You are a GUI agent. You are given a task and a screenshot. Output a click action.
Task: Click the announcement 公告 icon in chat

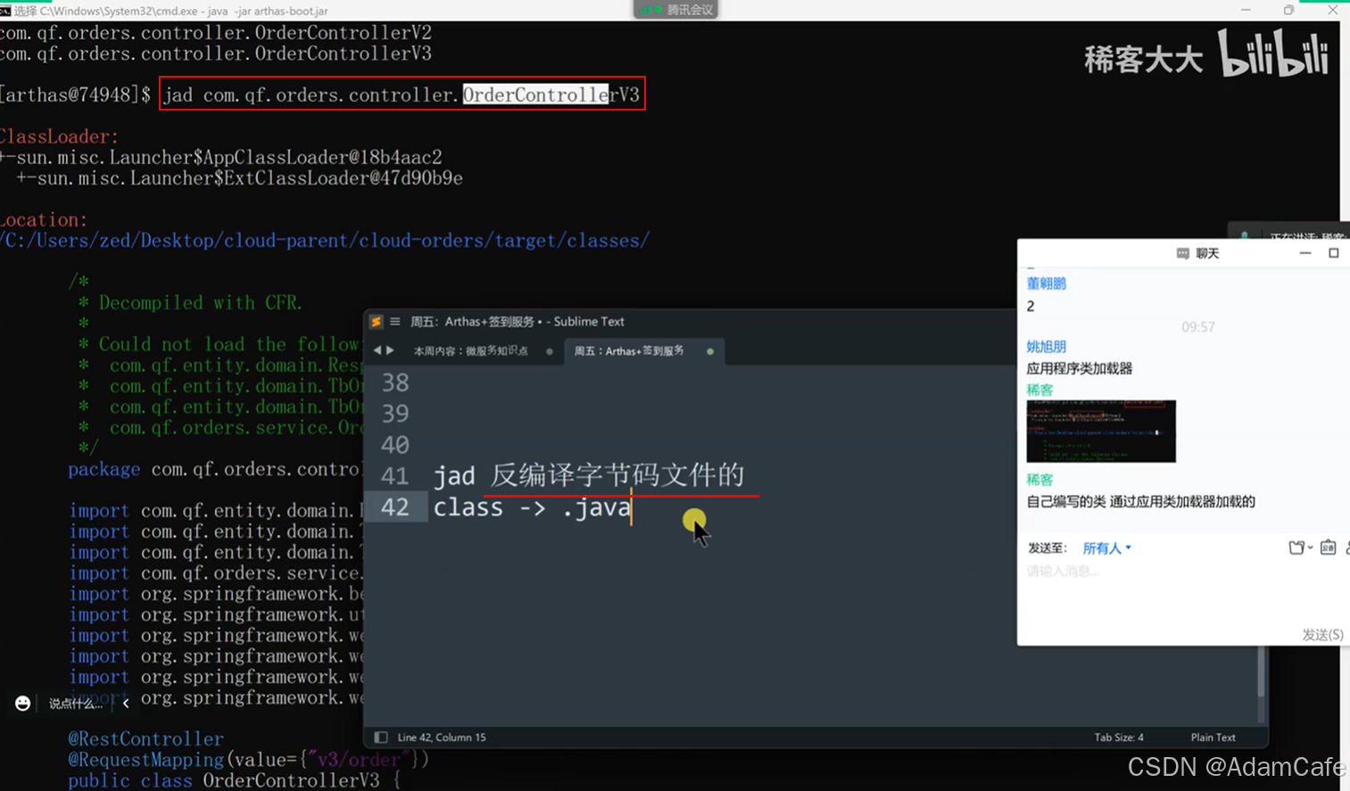pos(1328,548)
